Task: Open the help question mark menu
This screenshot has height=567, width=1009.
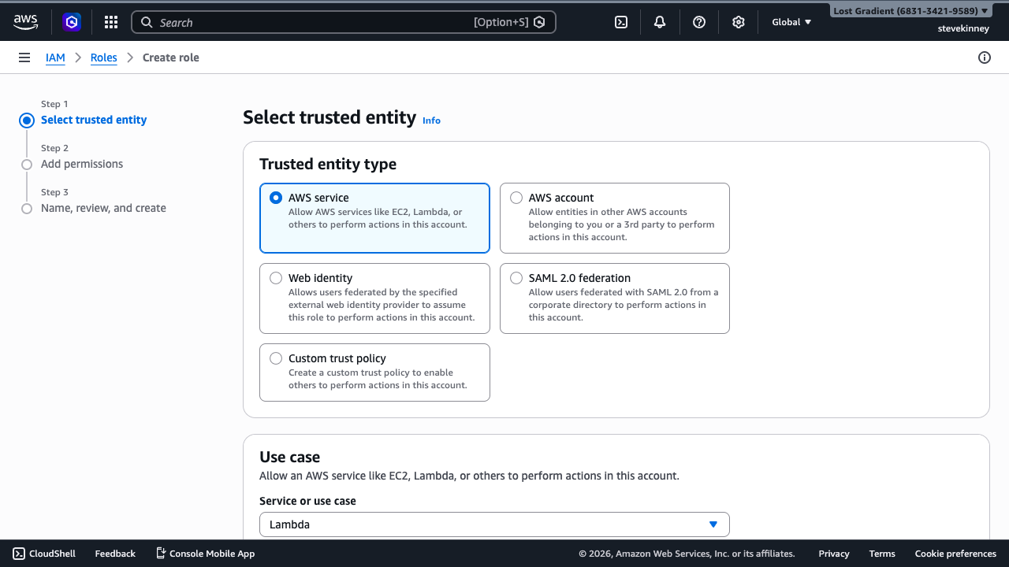Action: point(699,22)
